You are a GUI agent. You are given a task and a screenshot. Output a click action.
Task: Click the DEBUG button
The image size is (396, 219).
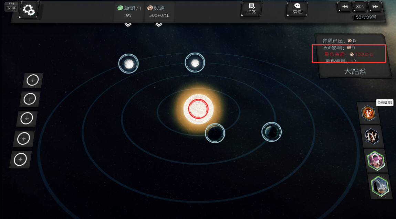(384, 102)
